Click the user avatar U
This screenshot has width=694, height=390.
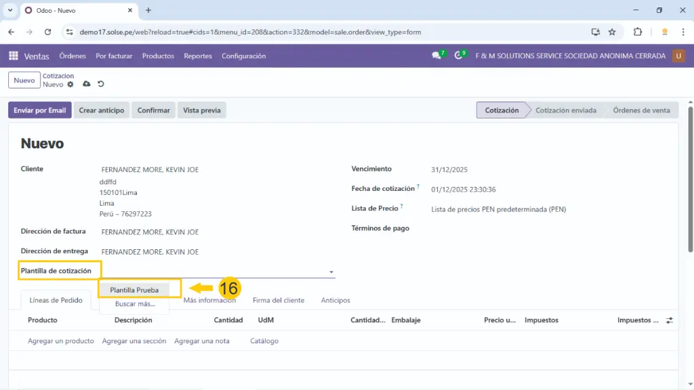pos(678,56)
